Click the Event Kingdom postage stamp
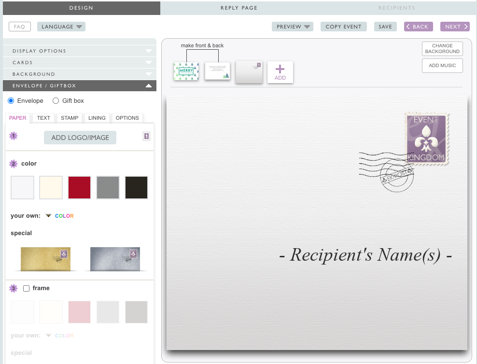The width and height of the screenshot is (477, 364). [426, 140]
